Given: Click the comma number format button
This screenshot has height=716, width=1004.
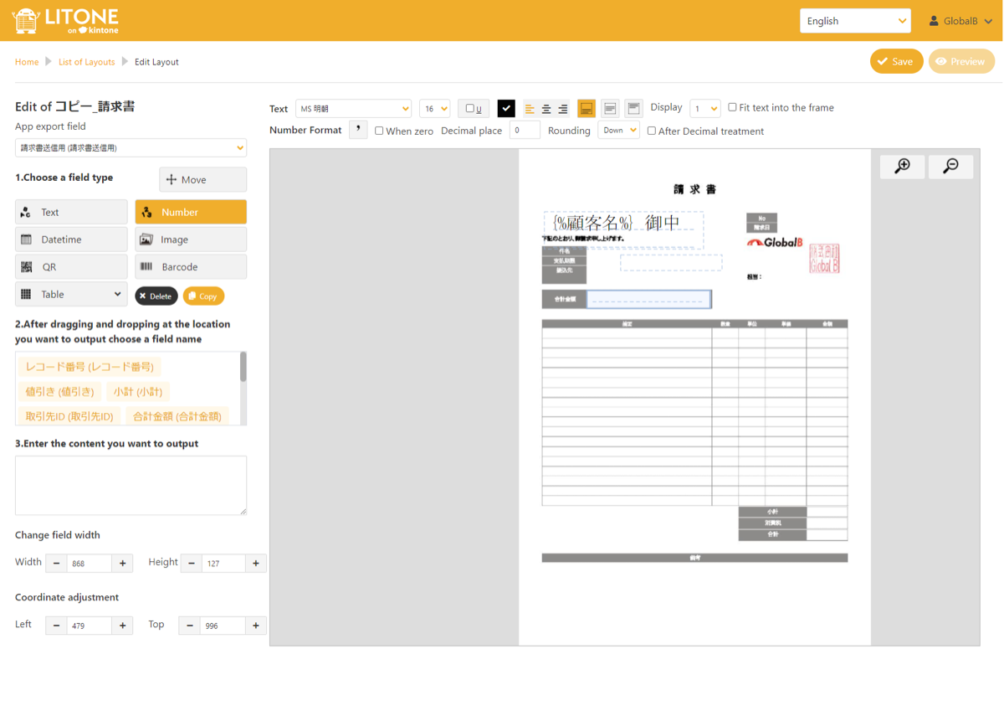Looking at the screenshot, I should coord(358,130).
